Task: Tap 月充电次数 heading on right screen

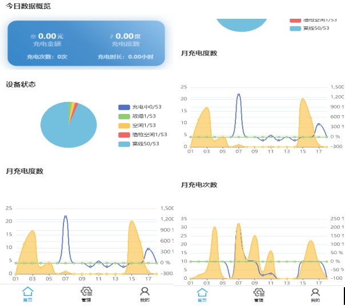Action: click(x=199, y=185)
